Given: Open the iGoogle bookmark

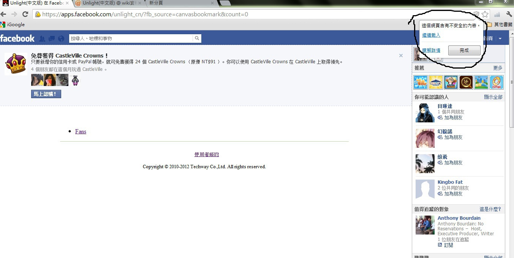Looking at the screenshot, I should (13, 25).
